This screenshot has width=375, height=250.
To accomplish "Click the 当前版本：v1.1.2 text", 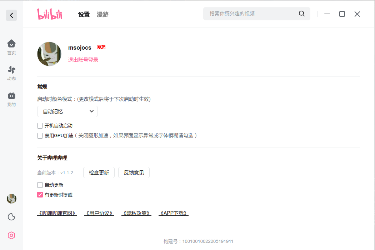I will pos(55,173).
